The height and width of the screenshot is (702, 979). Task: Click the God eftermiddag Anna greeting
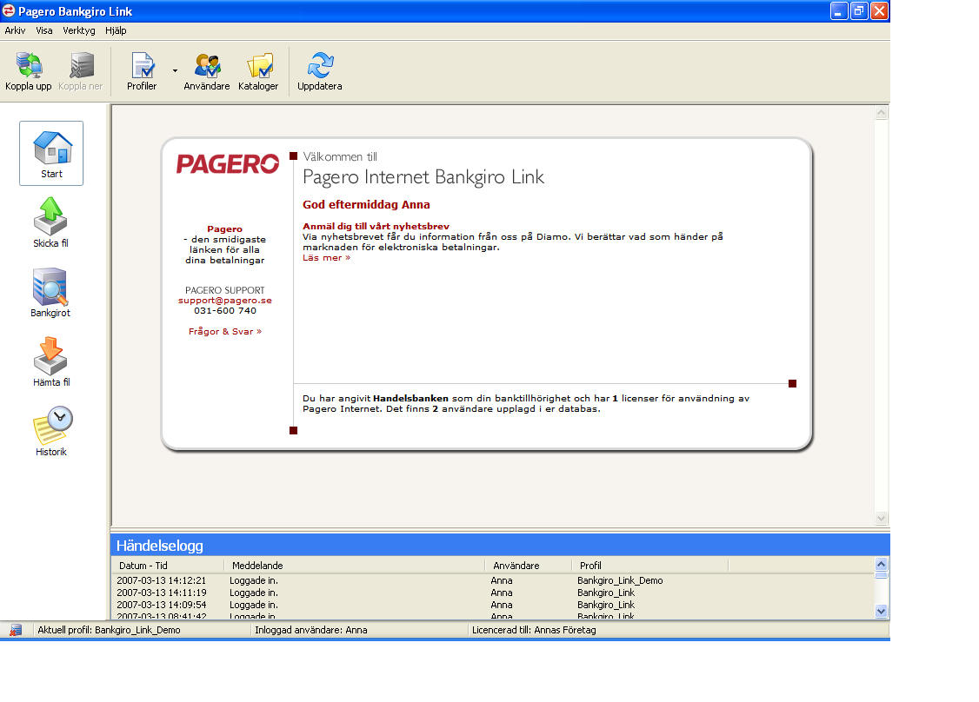click(367, 205)
